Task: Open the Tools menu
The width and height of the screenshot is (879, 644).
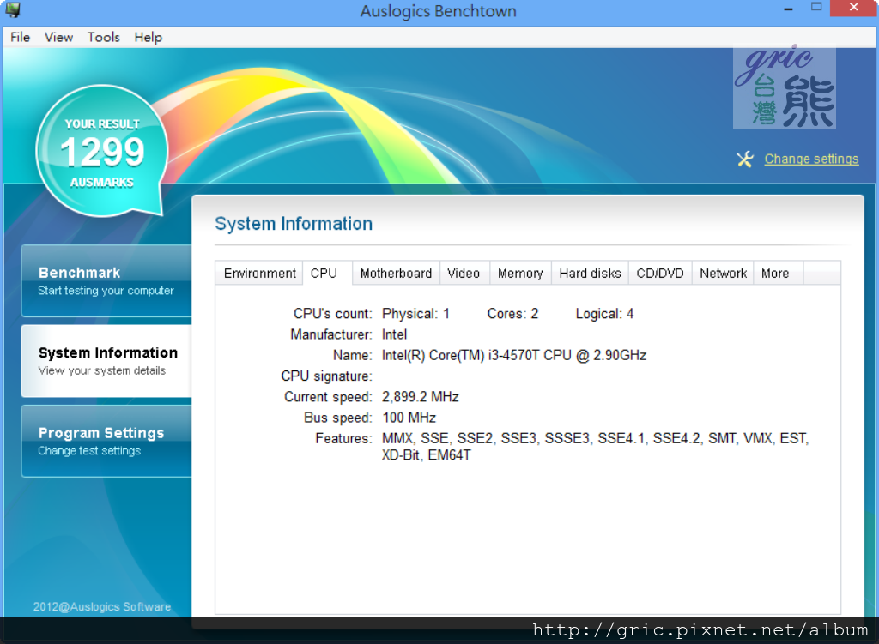Action: pyautogui.click(x=103, y=37)
